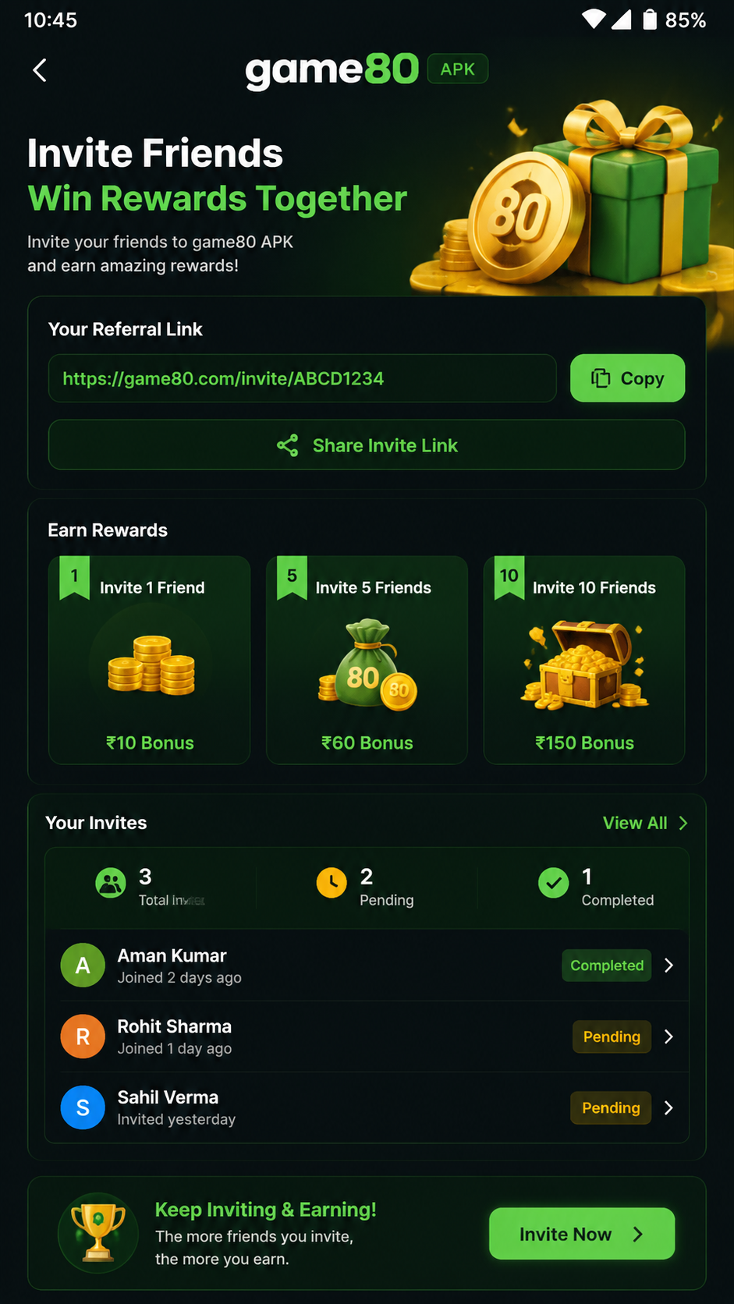Screen dimensions: 734x1304
Task: Tap the orange Pending clock icon
Action: (332, 883)
